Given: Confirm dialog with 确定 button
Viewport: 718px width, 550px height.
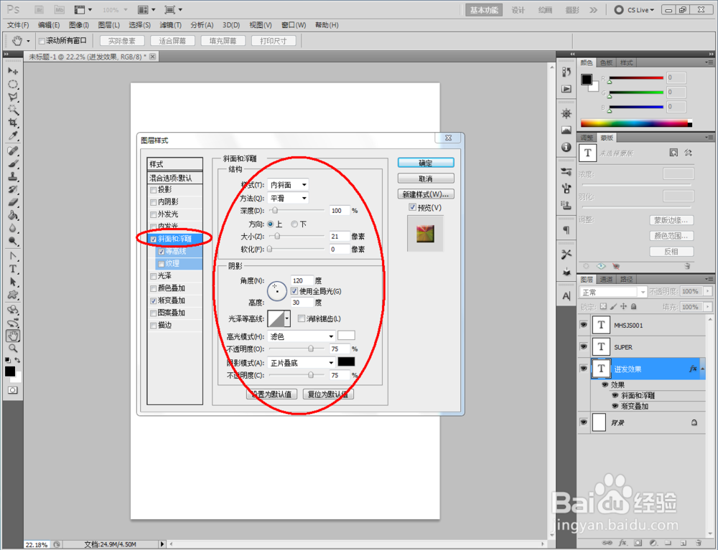Looking at the screenshot, I should click(x=426, y=163).
